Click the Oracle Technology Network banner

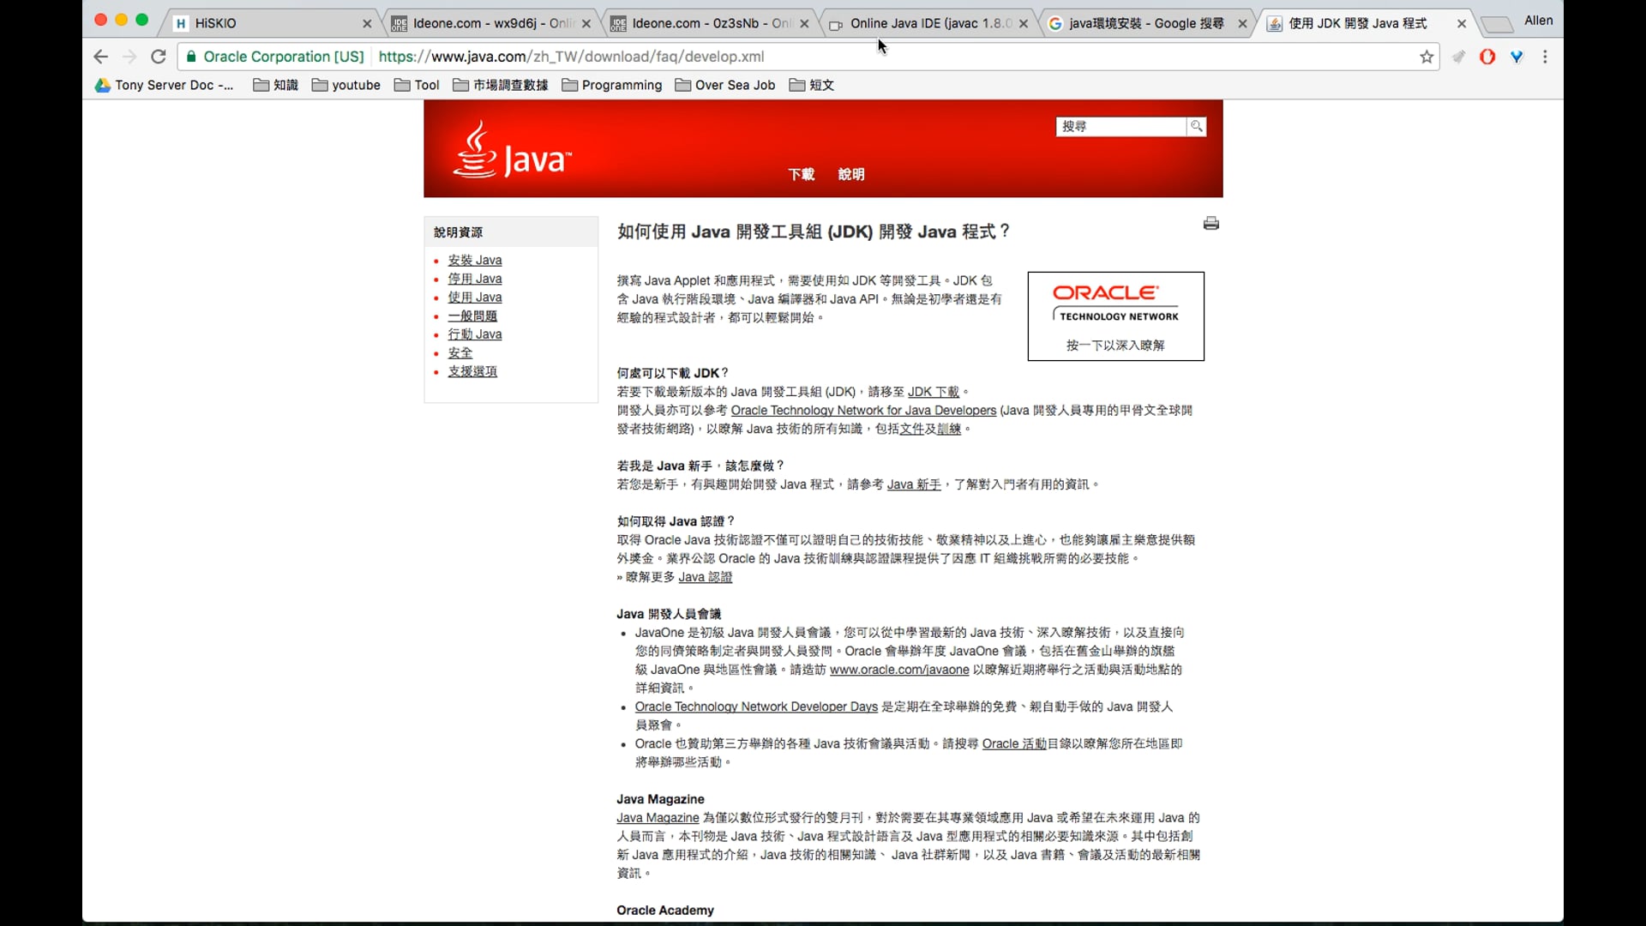[1114, 316]
